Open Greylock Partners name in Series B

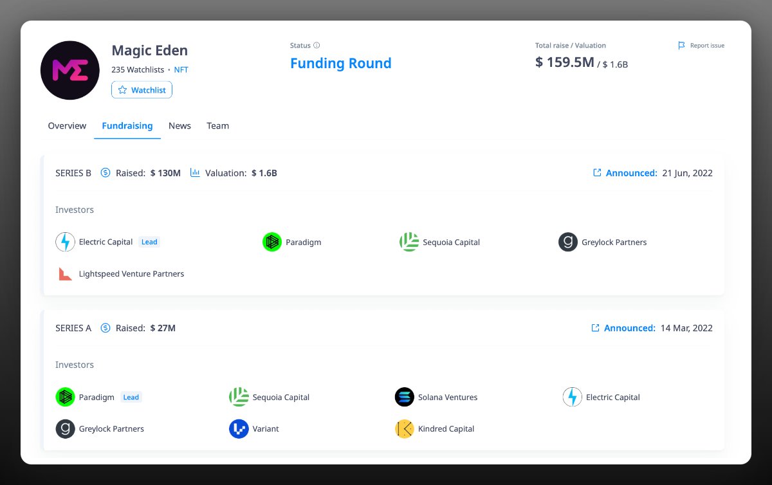pyautogui.click(x=614, y=243)
